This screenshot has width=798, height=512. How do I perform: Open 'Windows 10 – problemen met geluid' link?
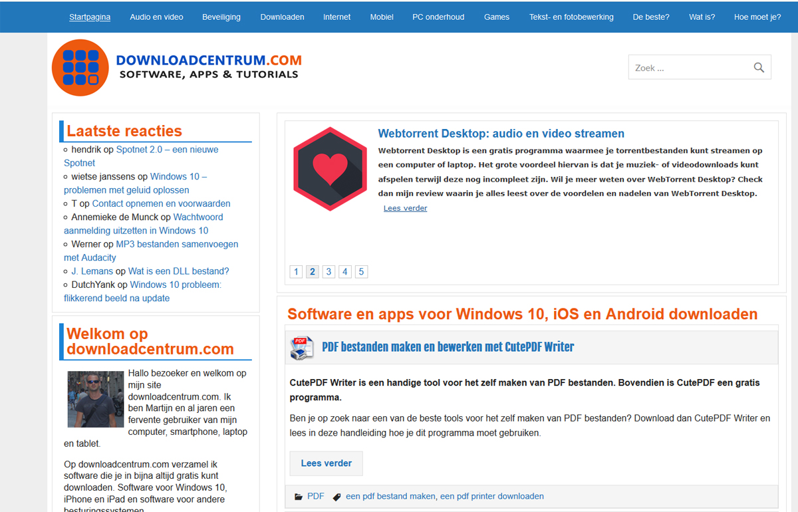(136, 184)
